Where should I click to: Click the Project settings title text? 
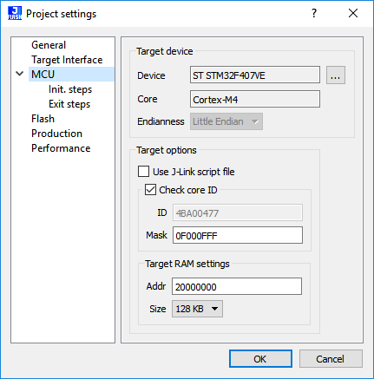61,14
